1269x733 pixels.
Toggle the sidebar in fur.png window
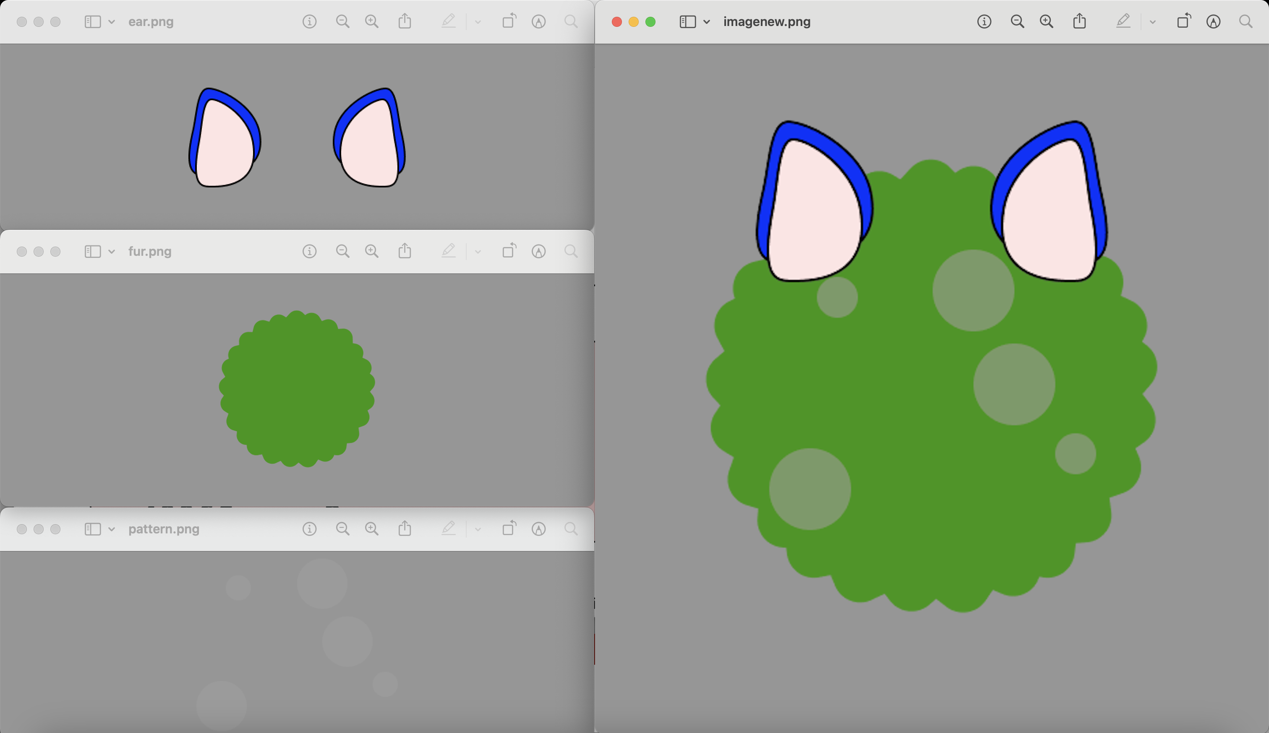point(93,252)
